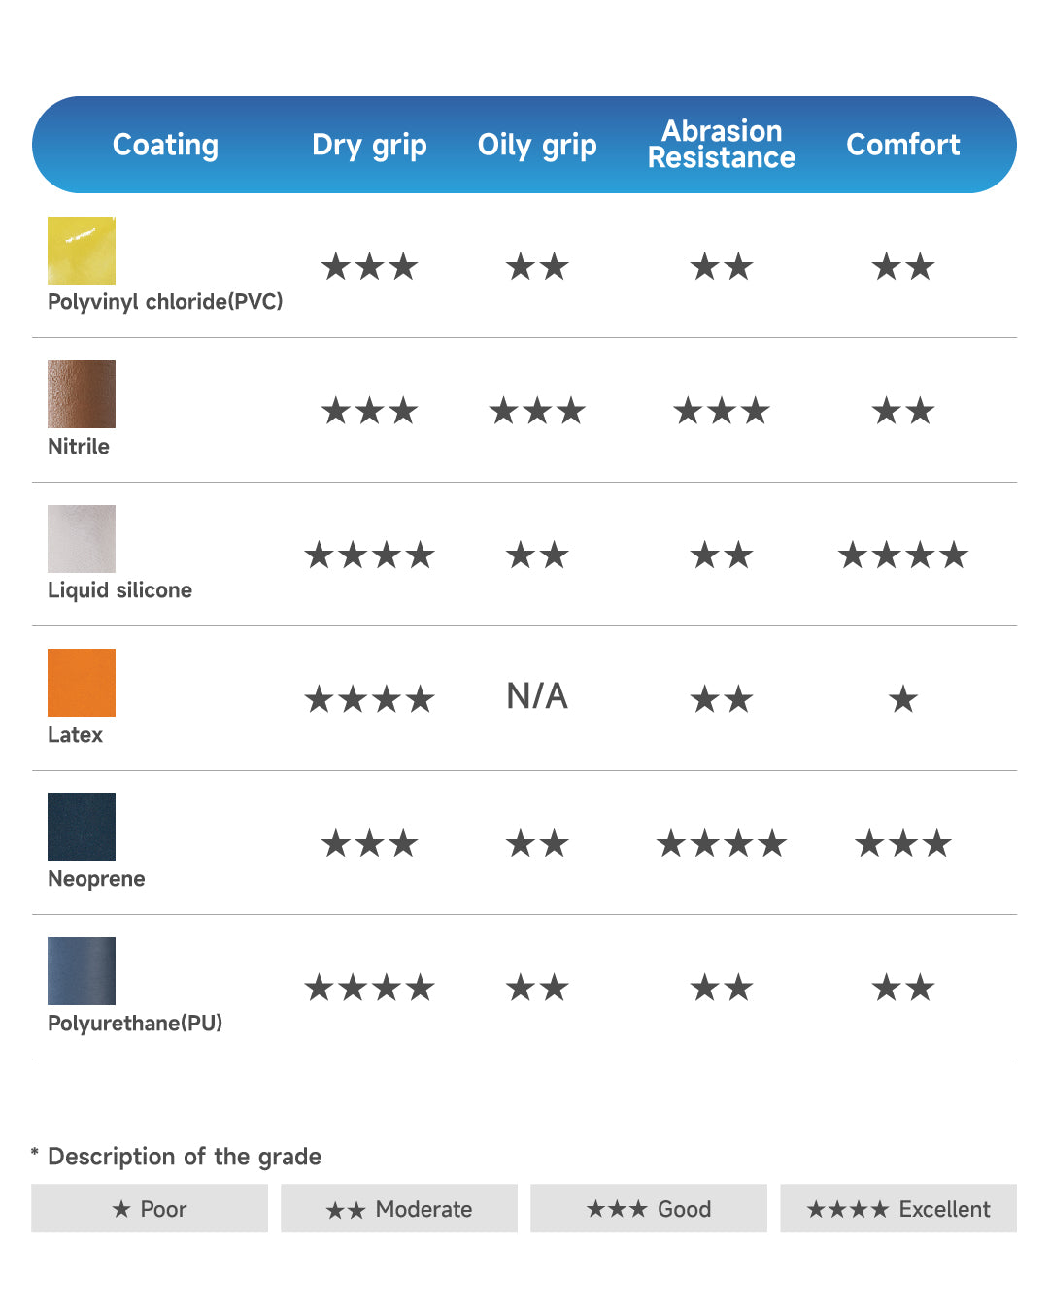Click the dark navy Neoprene swatch
This screenshot has height=1311, width=1049.
(x=82, y=827)
